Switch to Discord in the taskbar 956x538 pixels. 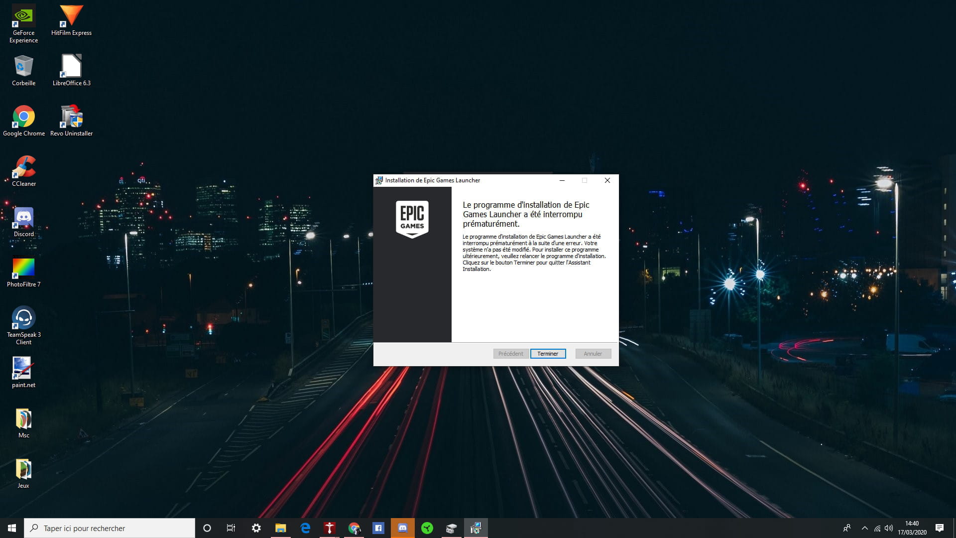[403, 528]
